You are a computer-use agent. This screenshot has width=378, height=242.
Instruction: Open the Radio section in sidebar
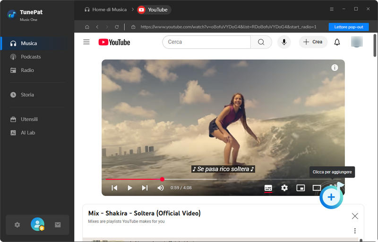pos(27,70)
